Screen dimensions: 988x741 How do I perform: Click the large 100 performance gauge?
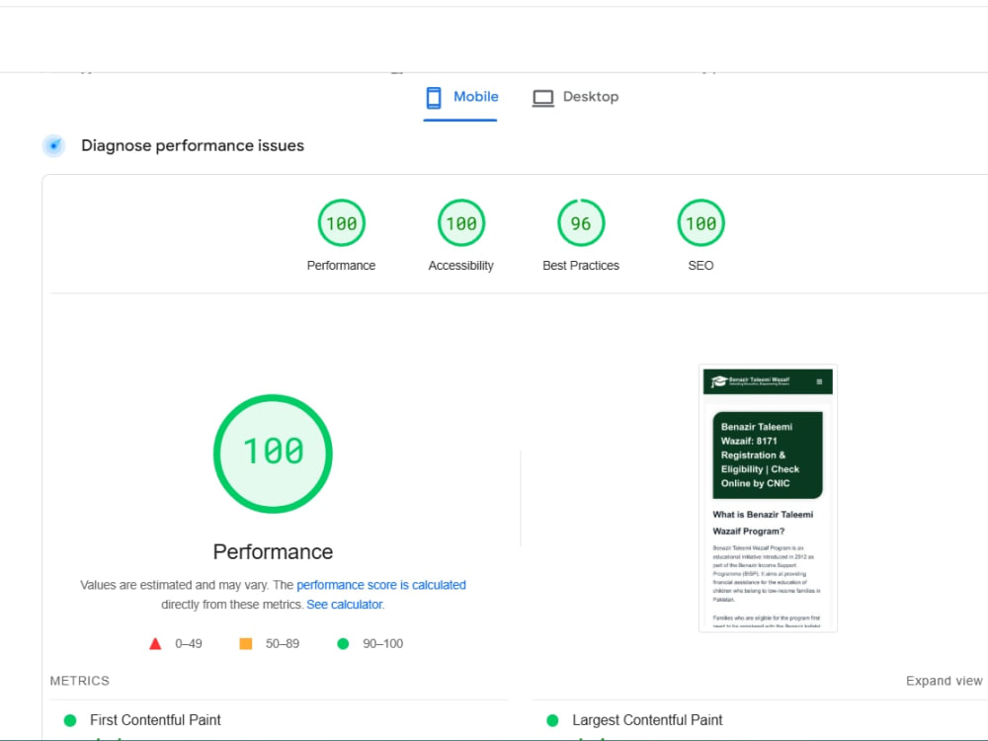(273, 453)
